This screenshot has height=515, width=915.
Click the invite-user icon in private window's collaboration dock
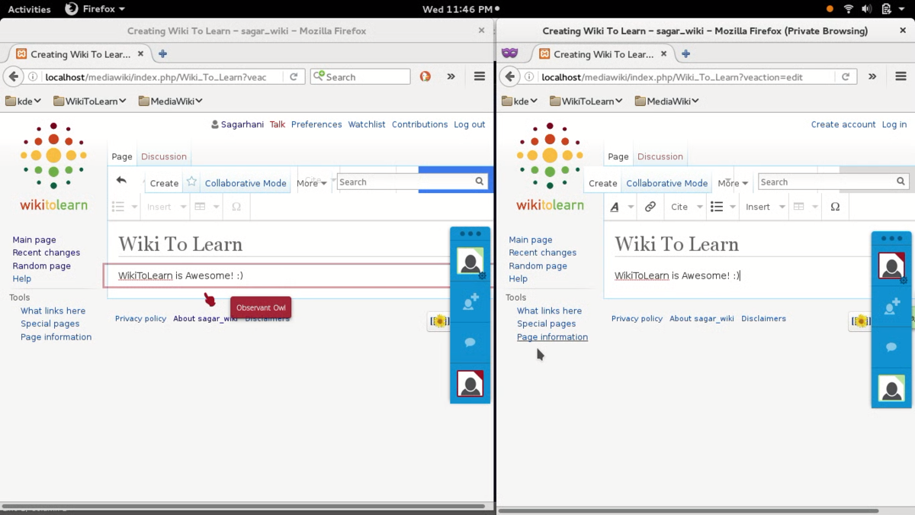point(891,307)
